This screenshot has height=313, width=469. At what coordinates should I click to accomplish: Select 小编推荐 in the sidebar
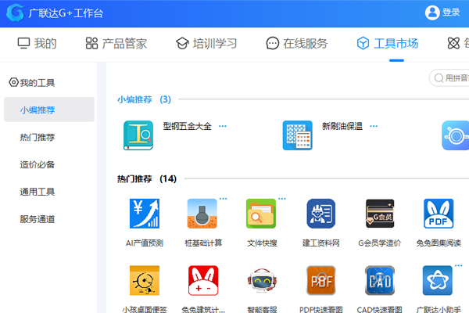click(49, 110)
